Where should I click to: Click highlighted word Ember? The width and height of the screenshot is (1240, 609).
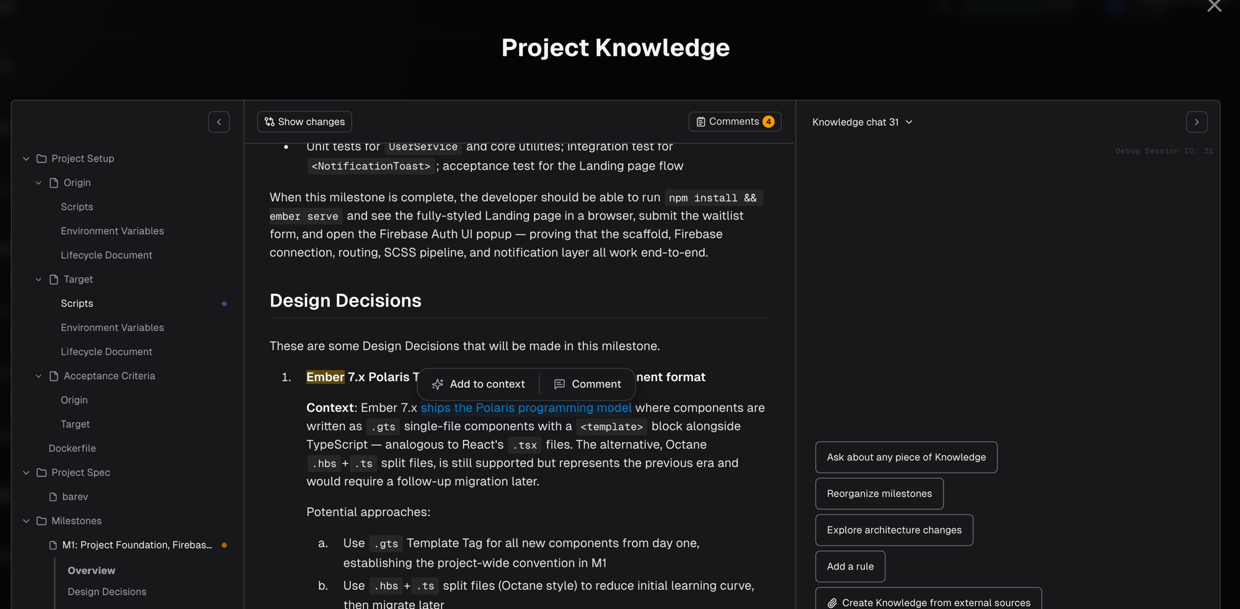click(x=325, y=377)
